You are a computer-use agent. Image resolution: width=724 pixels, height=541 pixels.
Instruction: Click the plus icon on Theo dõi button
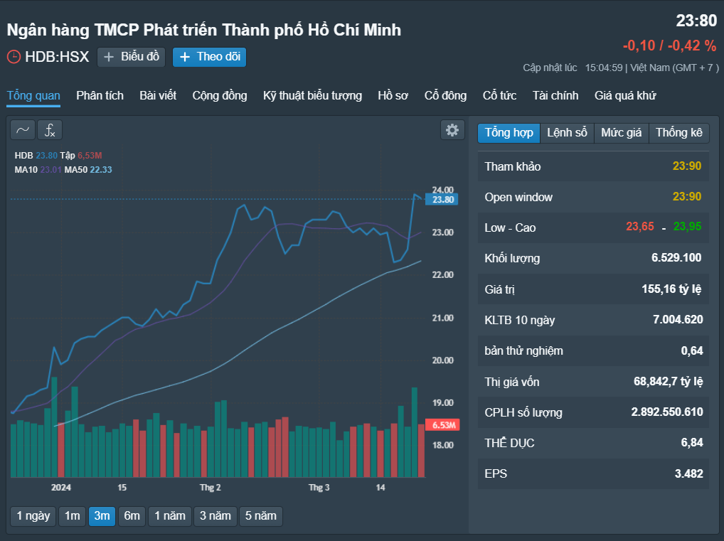point(185,58)
